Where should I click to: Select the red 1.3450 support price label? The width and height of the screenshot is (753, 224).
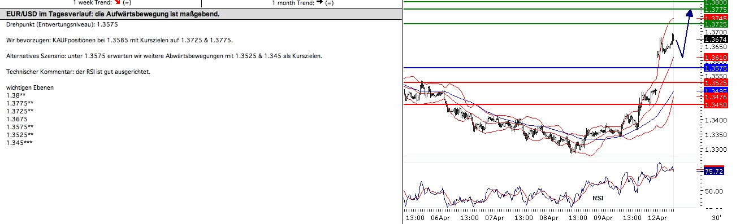[716, 105]
